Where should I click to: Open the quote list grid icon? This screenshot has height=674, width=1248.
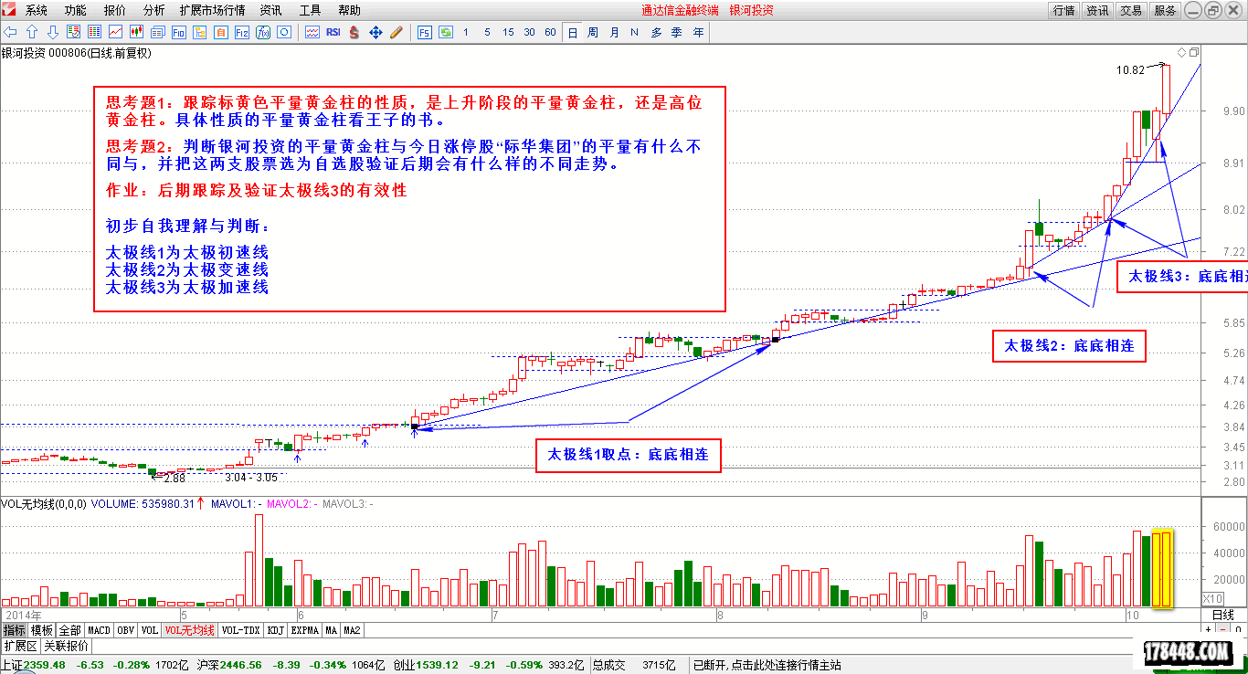pyautogui.click(x=94, y=32)
